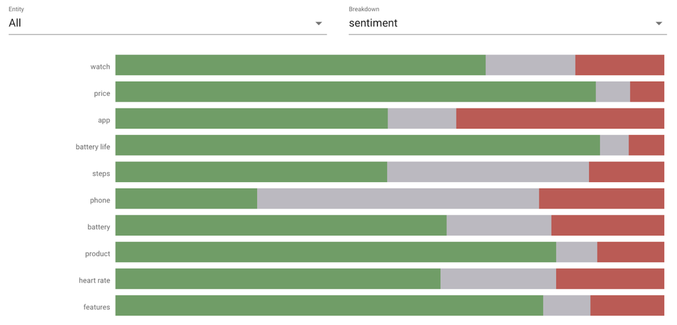This screenshot has height=325, width=677.
Task: Select the red negative segment for app
Action: click(x=560, y=118)
